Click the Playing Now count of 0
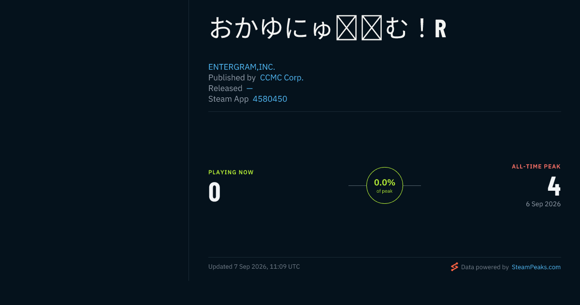Viewport: 580px width, 305px height. (215, 192)
